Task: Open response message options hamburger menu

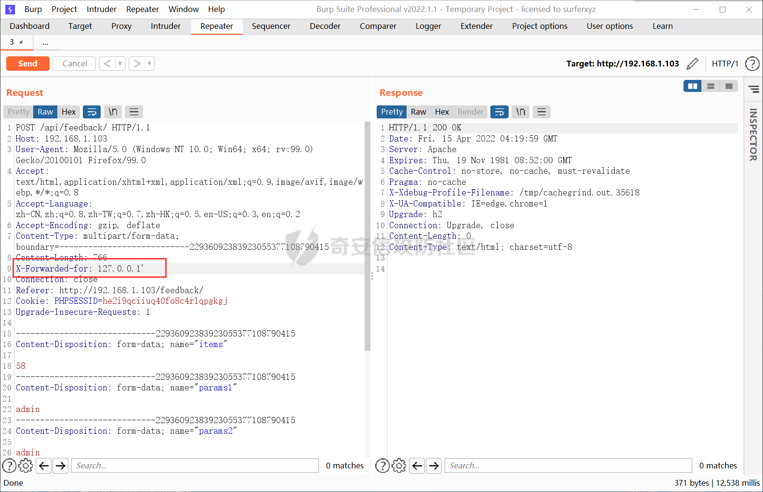Action: [x=541, y=112]
